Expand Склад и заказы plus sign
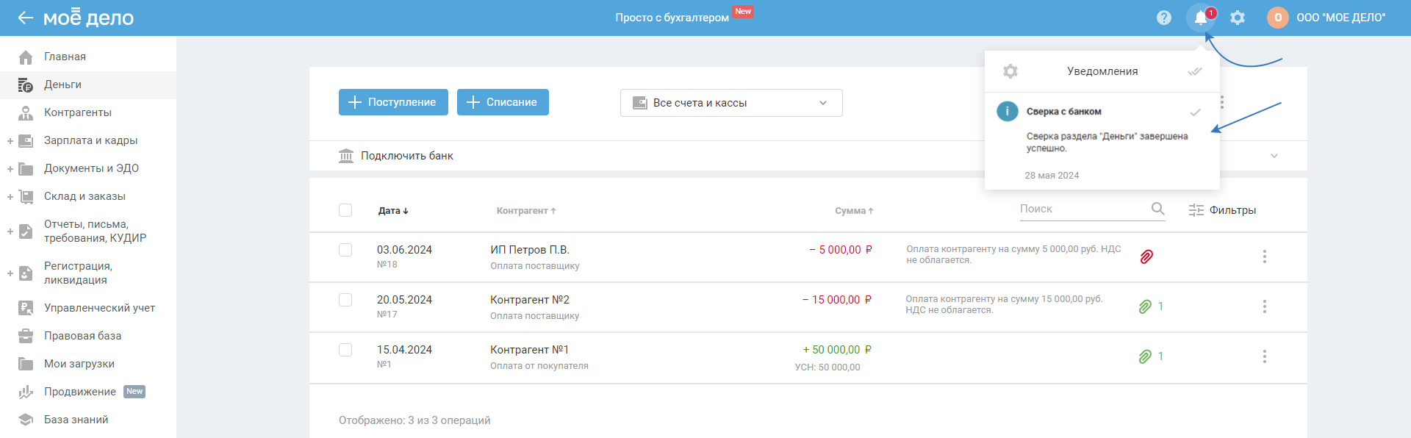 (10, 196)
